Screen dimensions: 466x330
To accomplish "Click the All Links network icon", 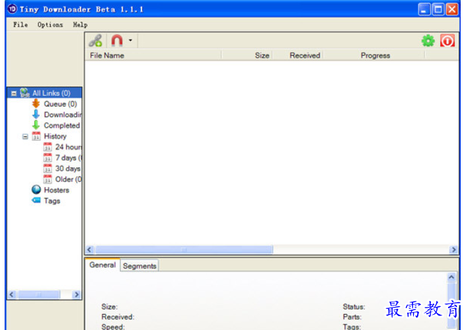I will click(x=24, y=93).
